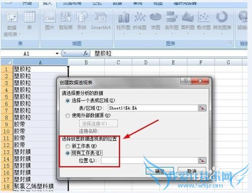Select column E header
Screen dimensions: 252x193
(x=173, y=63)
